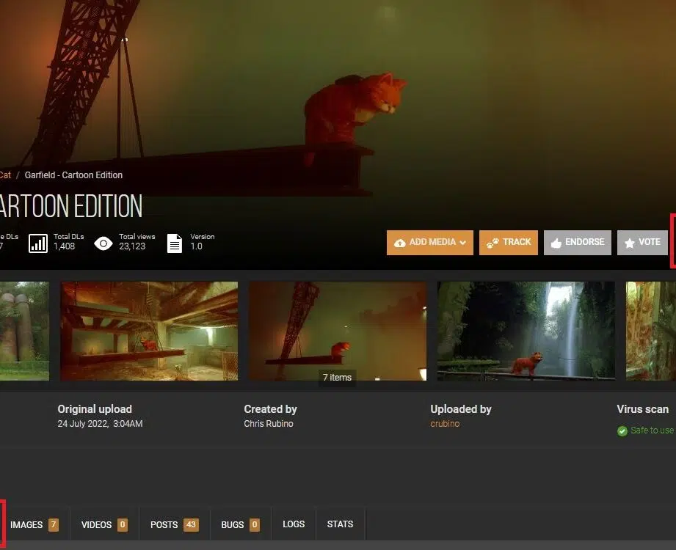Click the Version document icon
This screenshot has height=550, width=676.
[175, 243]
